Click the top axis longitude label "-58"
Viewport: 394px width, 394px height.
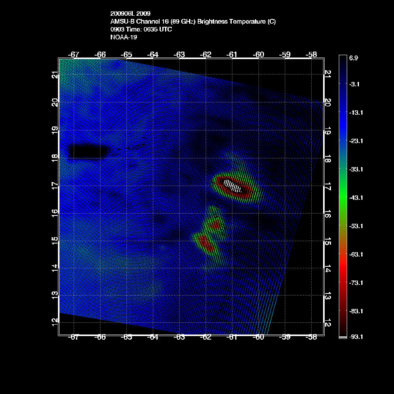(x=311, y=54)
